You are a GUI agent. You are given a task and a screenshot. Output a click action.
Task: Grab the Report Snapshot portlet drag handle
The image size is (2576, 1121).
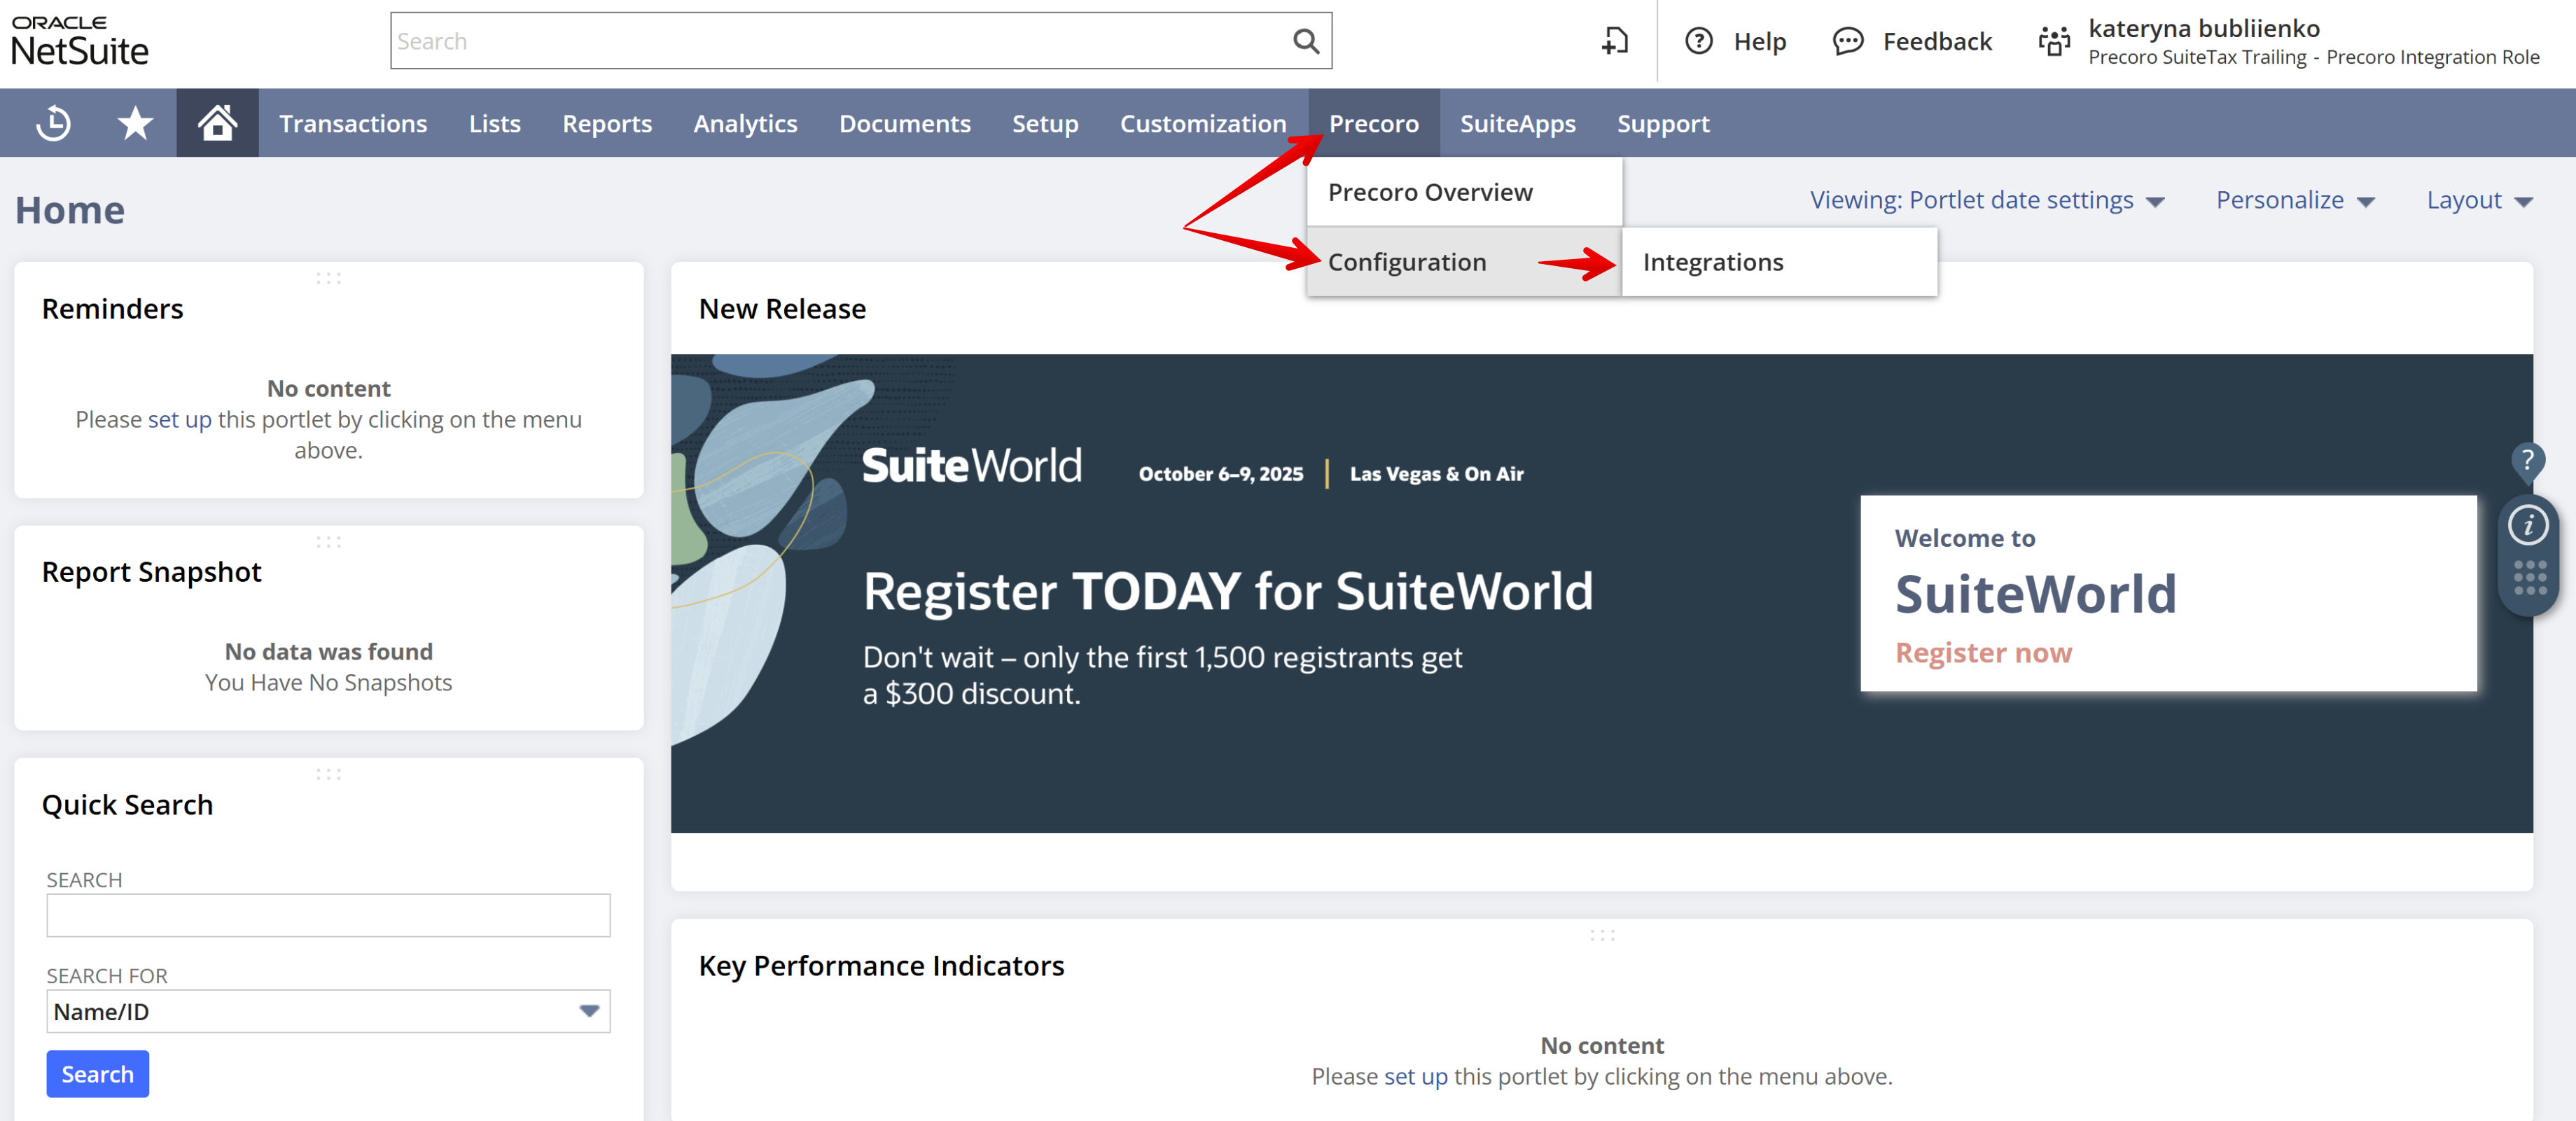click(x=328, y=542)
